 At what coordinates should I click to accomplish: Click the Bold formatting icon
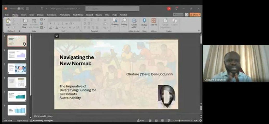click(50, 24)
